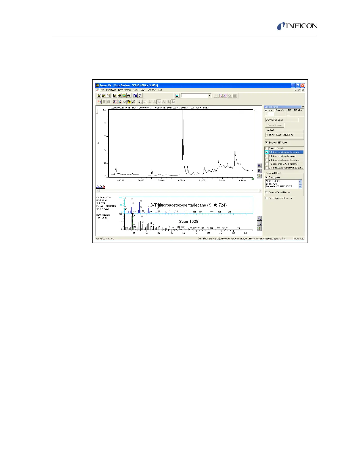The image size is (347, 450).
Task: Click the Open file folder toolbar icon
Action: [x=104, y=95]
